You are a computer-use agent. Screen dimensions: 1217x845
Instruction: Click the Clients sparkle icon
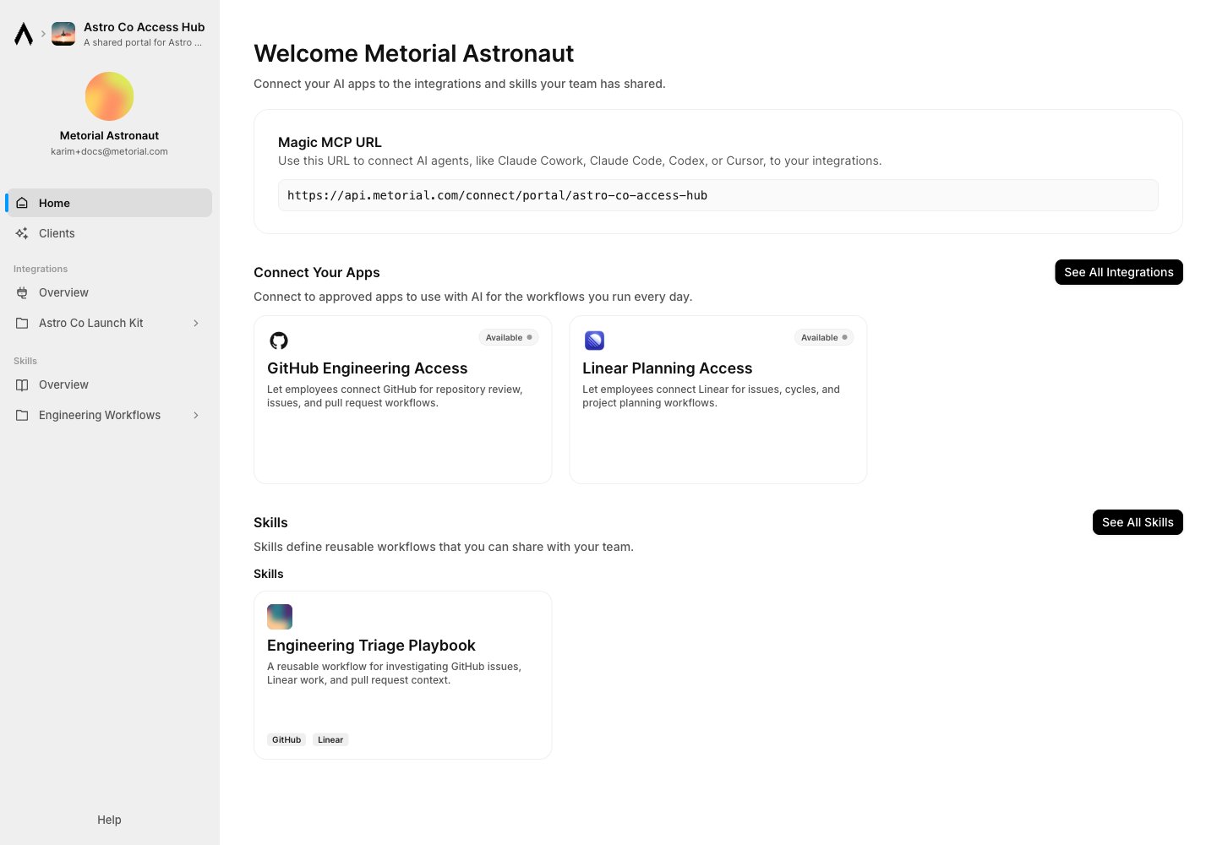pyautogui.click(x=22, y=233)
